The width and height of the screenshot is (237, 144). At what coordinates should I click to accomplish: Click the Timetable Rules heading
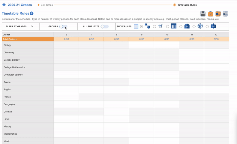(15, 13)
